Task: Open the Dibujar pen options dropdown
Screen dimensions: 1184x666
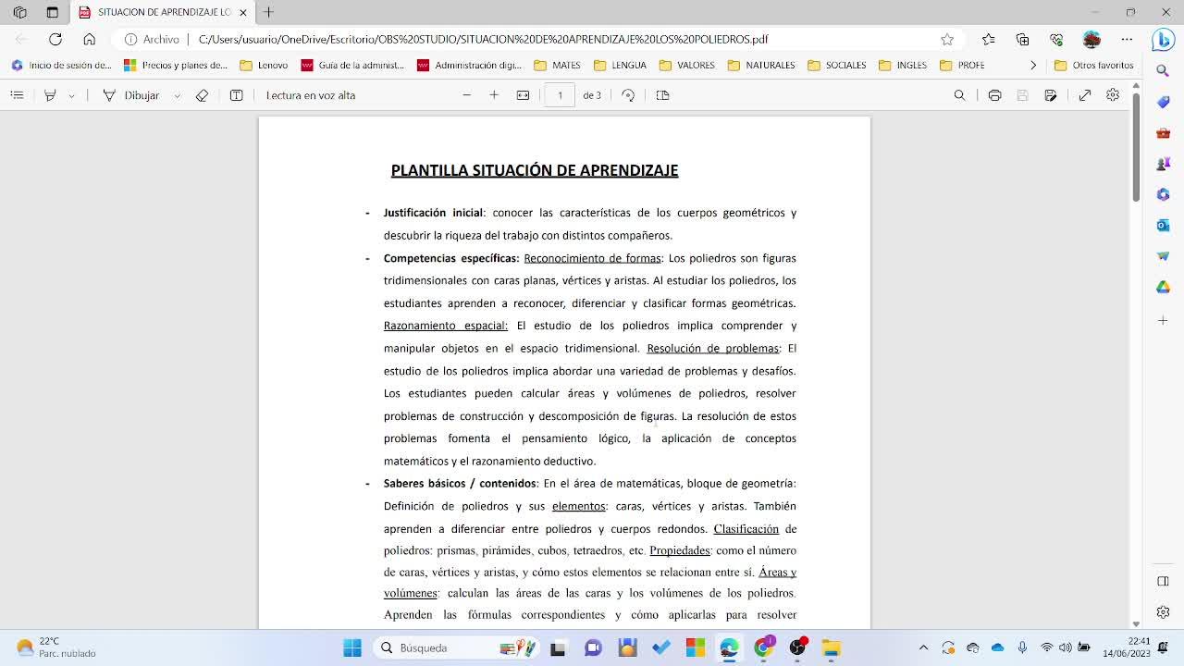Action: [x=177, y=95]
